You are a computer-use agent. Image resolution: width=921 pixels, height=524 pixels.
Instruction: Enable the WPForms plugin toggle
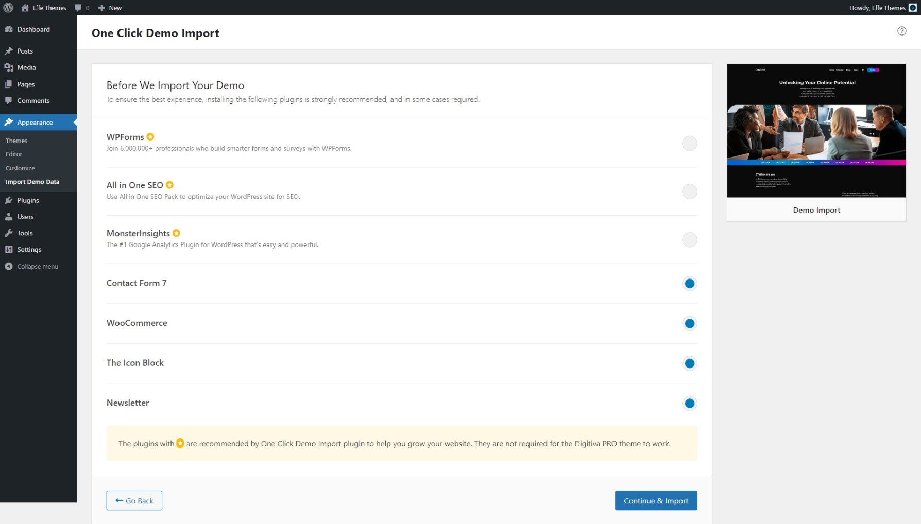point(689,144)
